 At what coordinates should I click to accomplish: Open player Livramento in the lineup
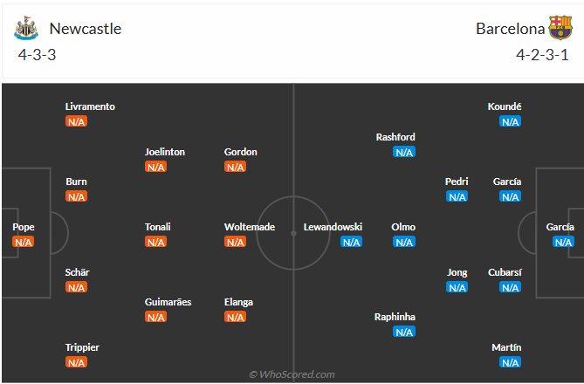[90, 106]
